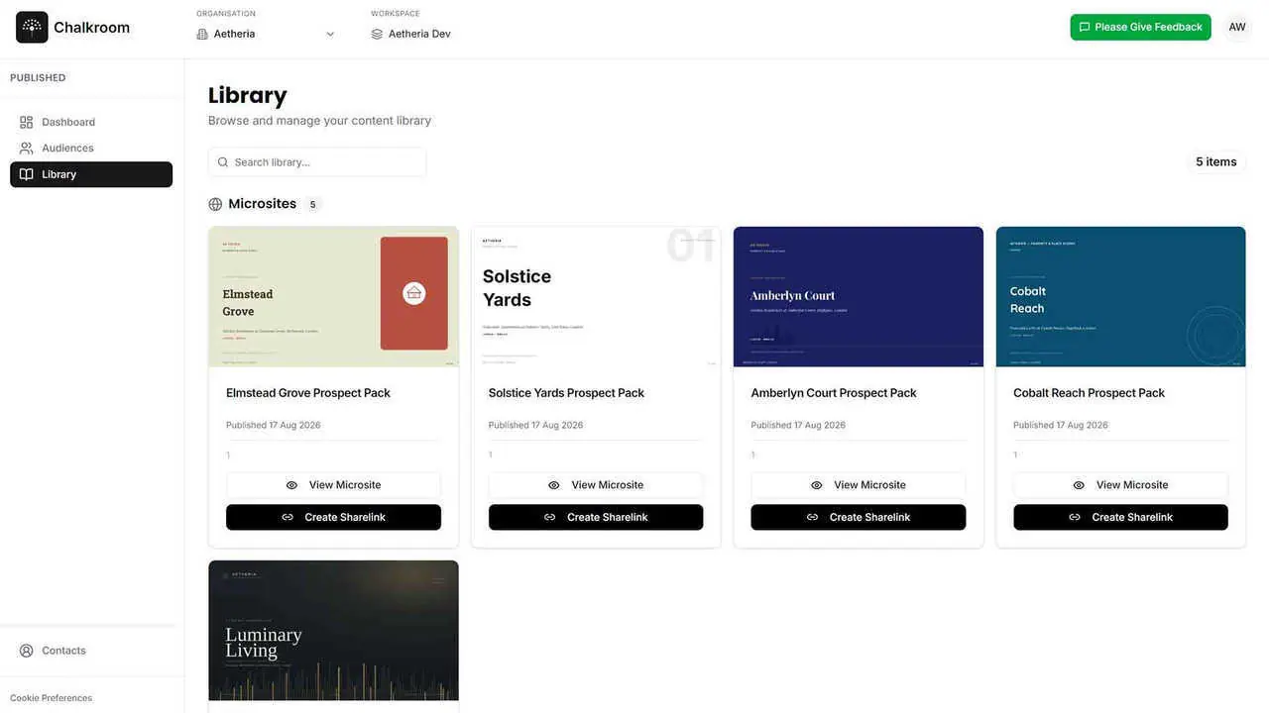Click the Audiences people icon

(27, 148)
